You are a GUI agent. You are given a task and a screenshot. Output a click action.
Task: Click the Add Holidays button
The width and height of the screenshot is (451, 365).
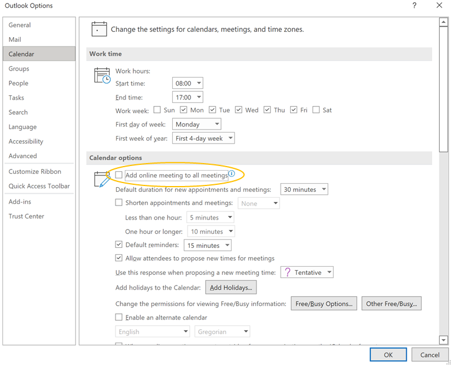click(231, 287)
